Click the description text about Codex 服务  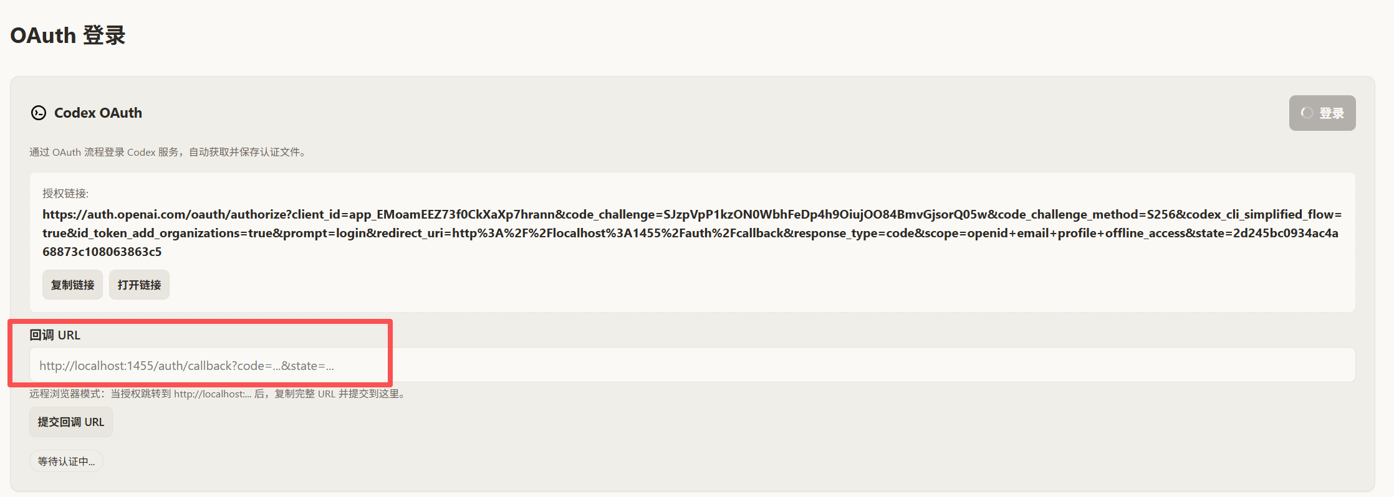click(167, 152)
